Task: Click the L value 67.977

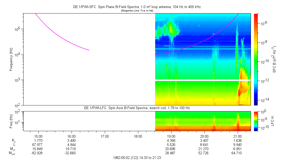Action: (x=38, y=145)
